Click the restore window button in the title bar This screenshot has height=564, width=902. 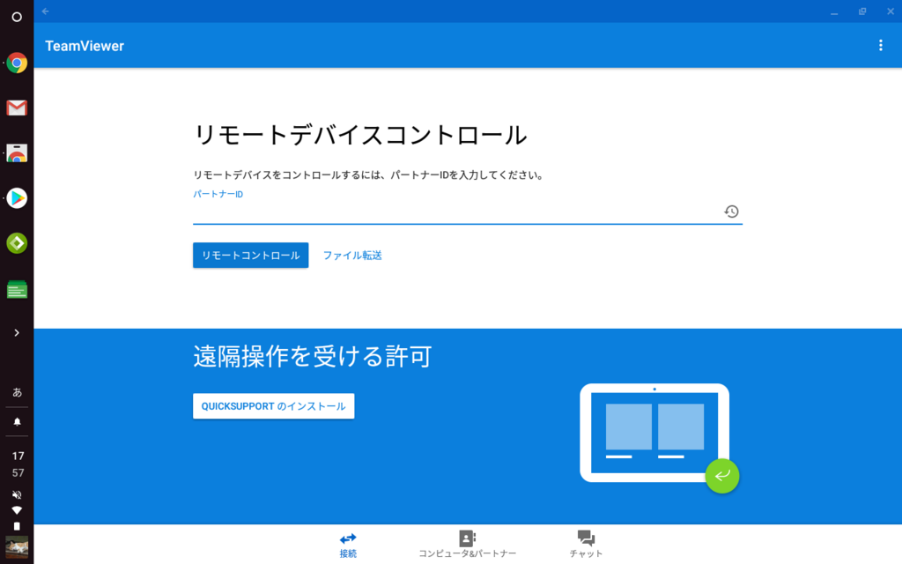click(x=861, y=11)
